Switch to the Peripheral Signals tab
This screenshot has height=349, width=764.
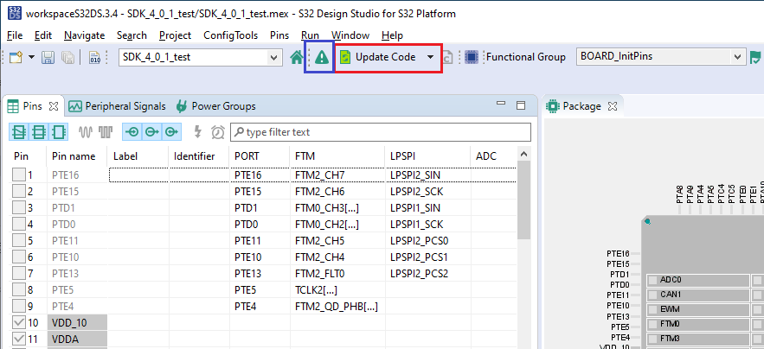click(117, 106)
